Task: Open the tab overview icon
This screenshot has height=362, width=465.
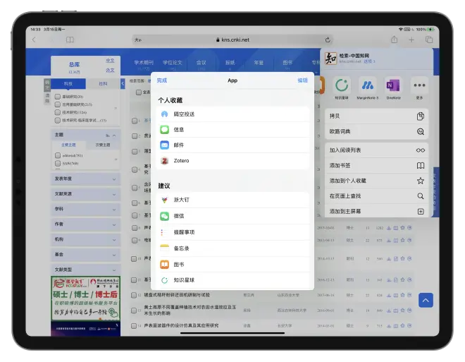Action: click(429, 40)
